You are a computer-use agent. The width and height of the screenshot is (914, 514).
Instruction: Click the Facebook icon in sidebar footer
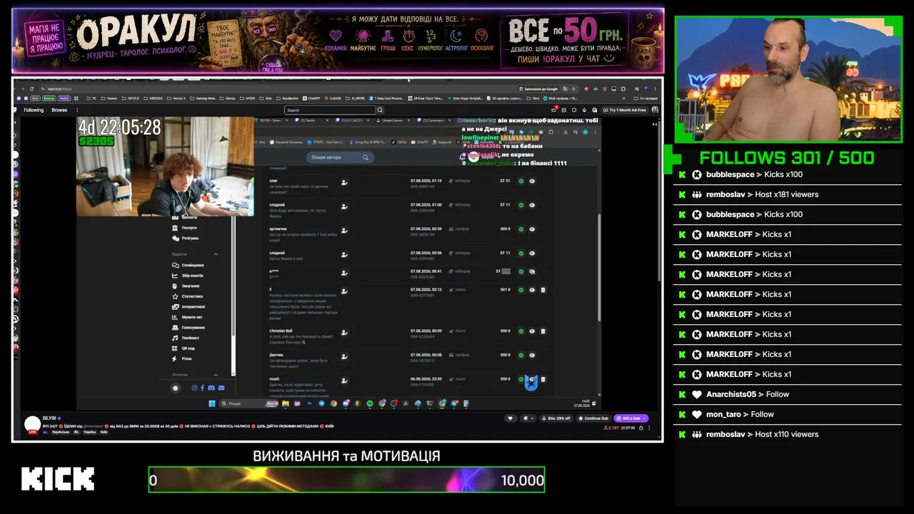[x=202, y=388]
